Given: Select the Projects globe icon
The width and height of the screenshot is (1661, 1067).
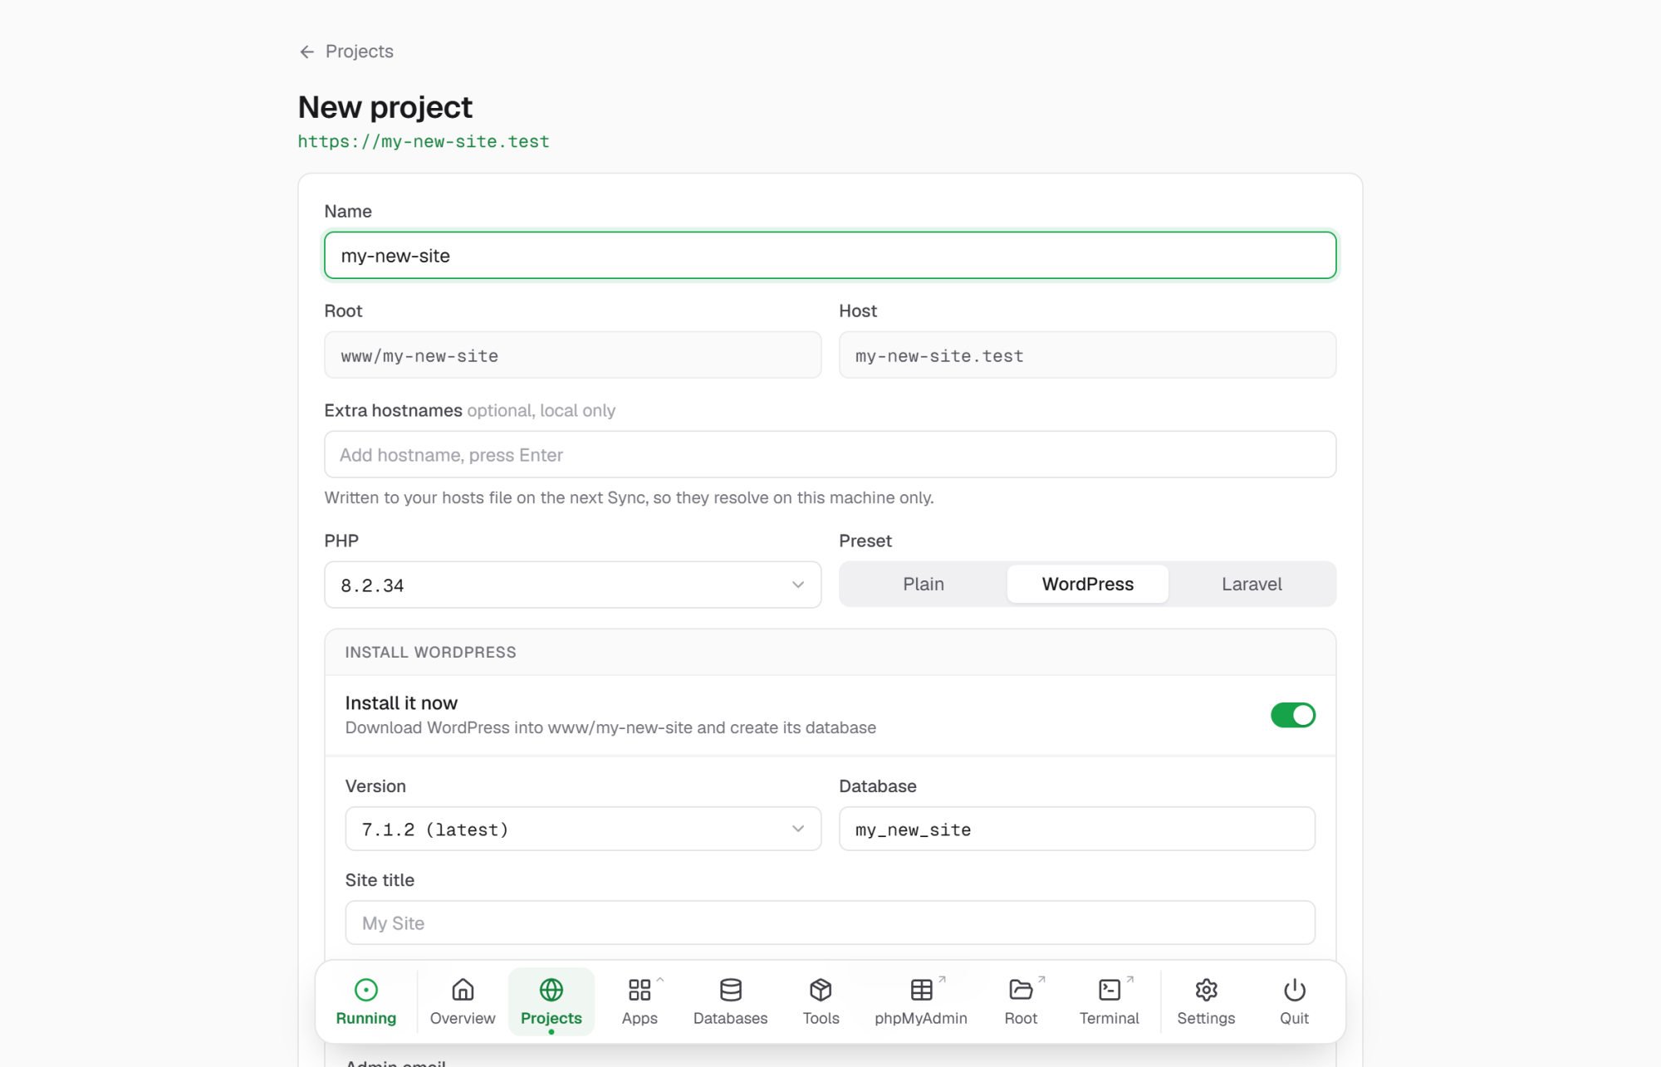Looking at the screenshot, I should click(x=551, y=990).
